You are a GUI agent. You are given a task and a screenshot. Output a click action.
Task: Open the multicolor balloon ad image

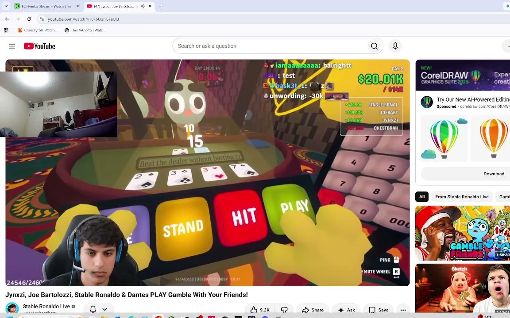(444, 138)
